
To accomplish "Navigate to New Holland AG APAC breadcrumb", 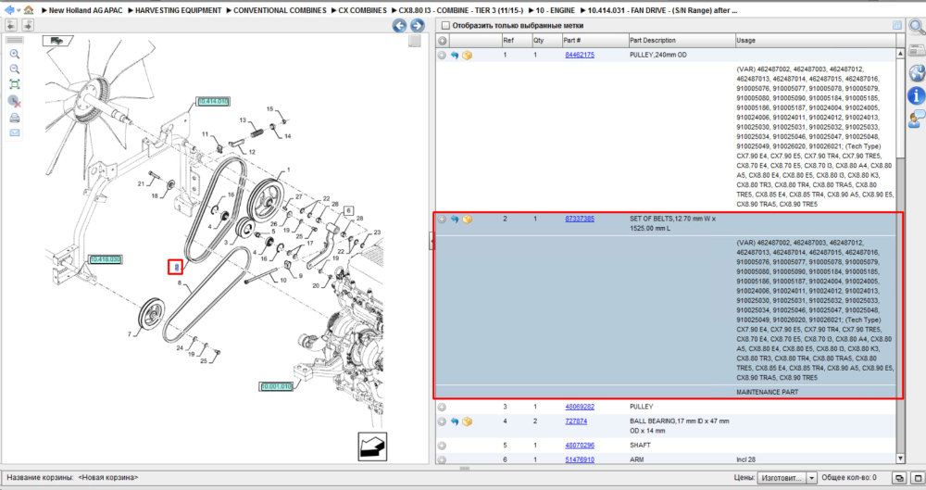I will click(85, 10).
